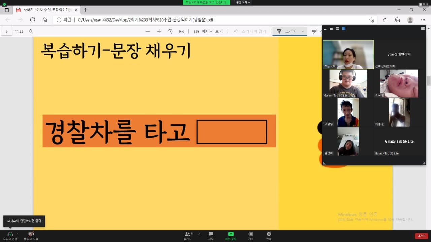Open the audio options arrow next to 오디오 연결
The image size is (431, 242).
pos(18,234)
